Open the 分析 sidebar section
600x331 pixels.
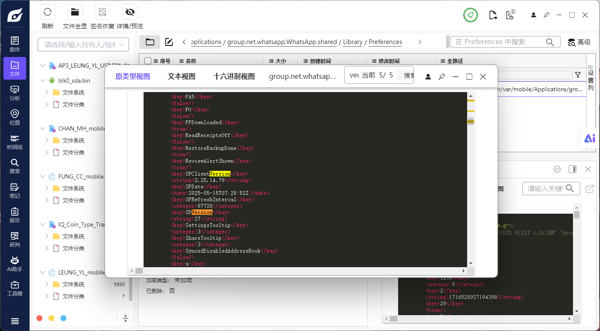15,93
